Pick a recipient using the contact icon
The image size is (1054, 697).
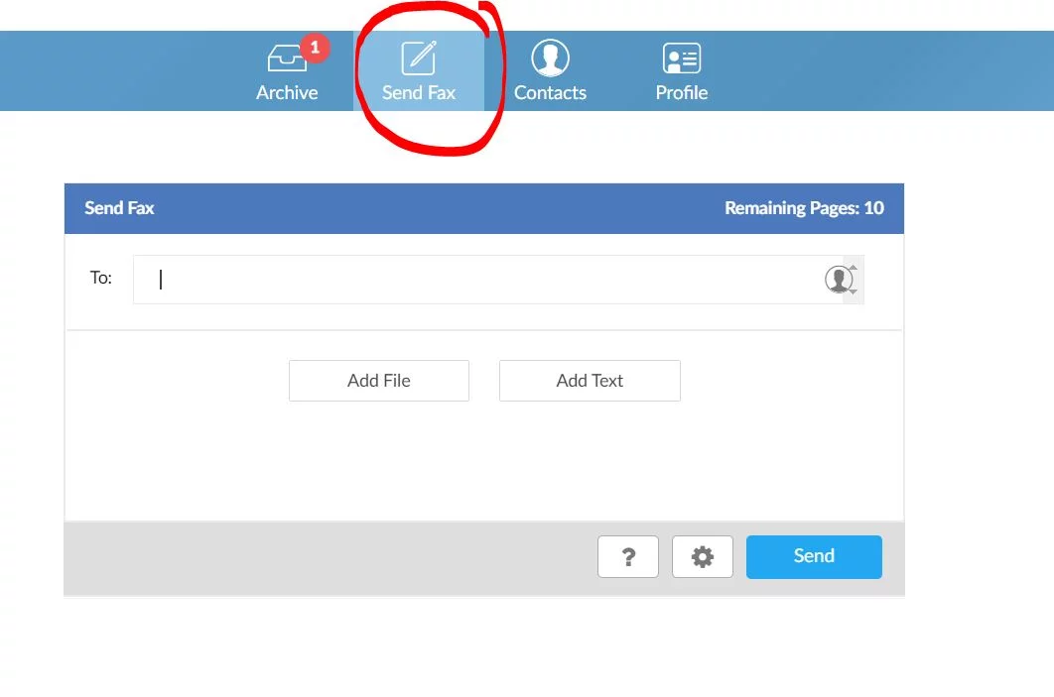tap(839, 280)
